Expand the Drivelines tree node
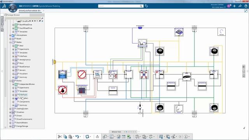249x140 pixels. (11, 112)
